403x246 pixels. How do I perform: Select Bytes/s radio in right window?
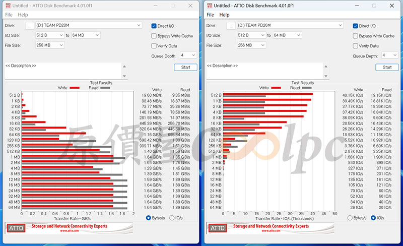(350, 218)
